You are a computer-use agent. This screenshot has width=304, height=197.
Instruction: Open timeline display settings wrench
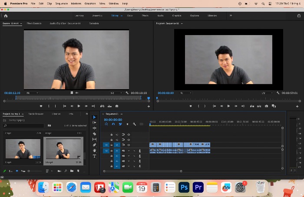click(134, 124)
